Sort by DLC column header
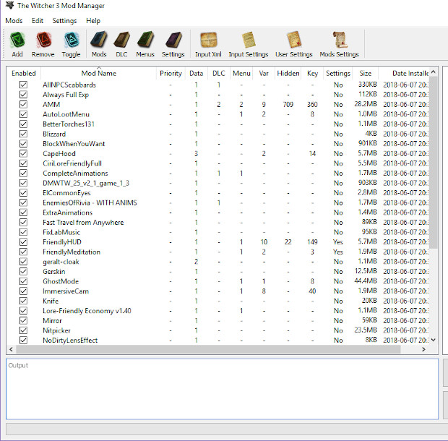Image resolution: width=448 pixels, height=441 pixels. (218, 73)
